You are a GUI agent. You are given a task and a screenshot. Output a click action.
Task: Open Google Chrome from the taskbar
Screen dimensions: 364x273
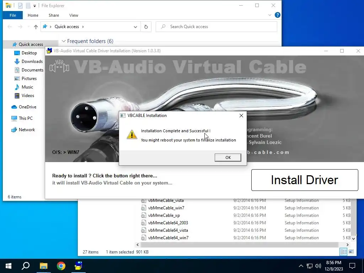tap(61, 266)
